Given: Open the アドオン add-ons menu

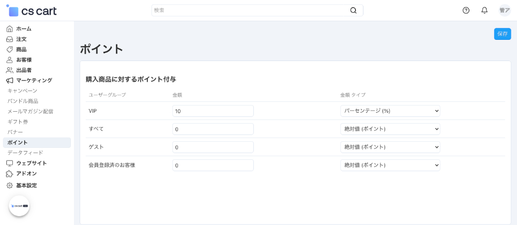Looking at the screenshot, I should (x=26, y=174).
